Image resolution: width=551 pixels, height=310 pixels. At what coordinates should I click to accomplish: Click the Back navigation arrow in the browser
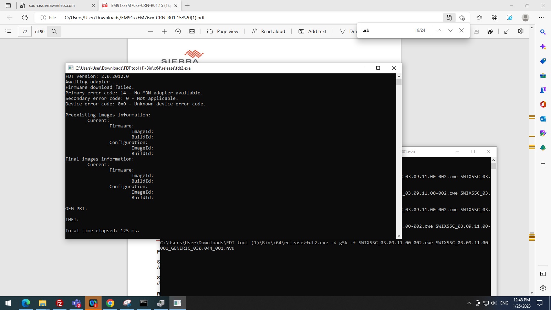[x=10, y=18]
